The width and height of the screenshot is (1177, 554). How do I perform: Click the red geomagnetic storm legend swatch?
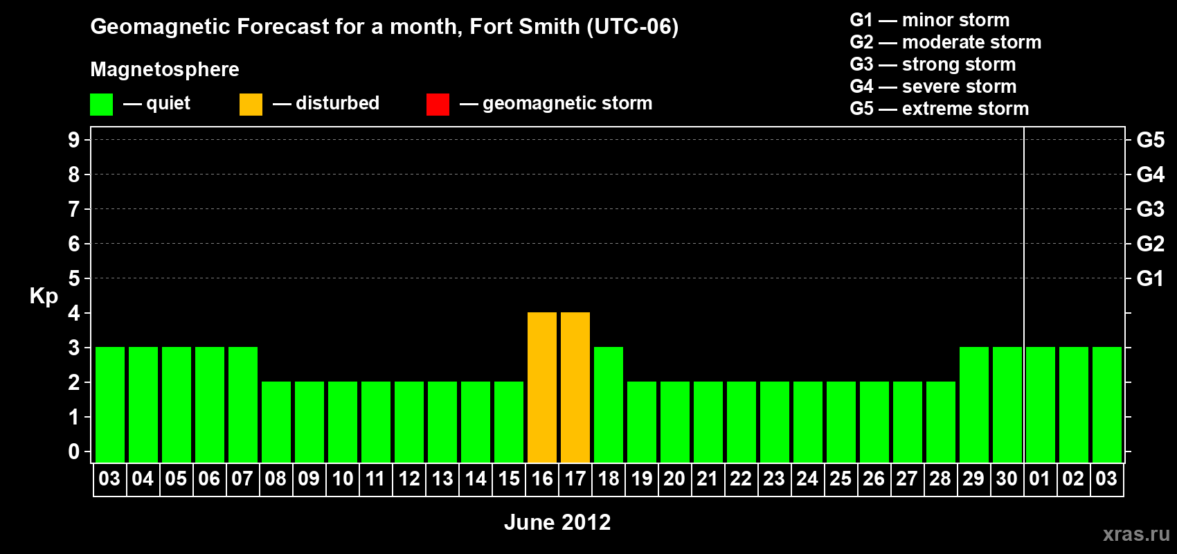click(438, 105)
